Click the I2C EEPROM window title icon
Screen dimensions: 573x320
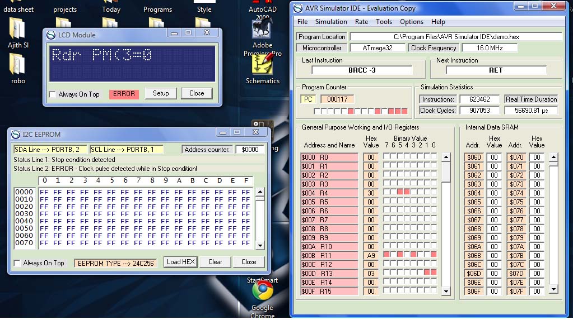tap(16, 135)
